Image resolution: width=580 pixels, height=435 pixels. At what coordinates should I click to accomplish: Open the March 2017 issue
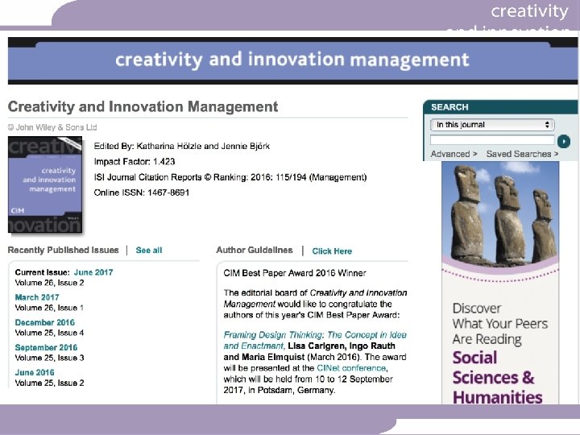click(x=37, y=297)
